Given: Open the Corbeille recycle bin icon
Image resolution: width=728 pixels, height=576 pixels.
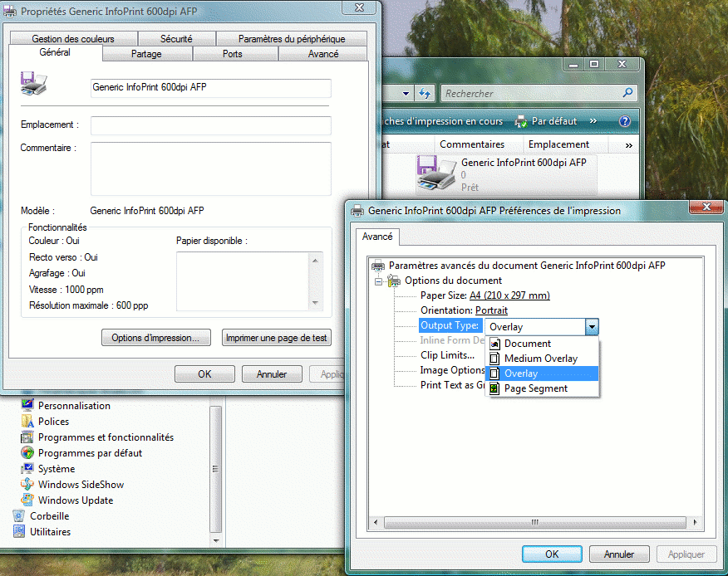Looking at the screenshot, I should point(19,515).
